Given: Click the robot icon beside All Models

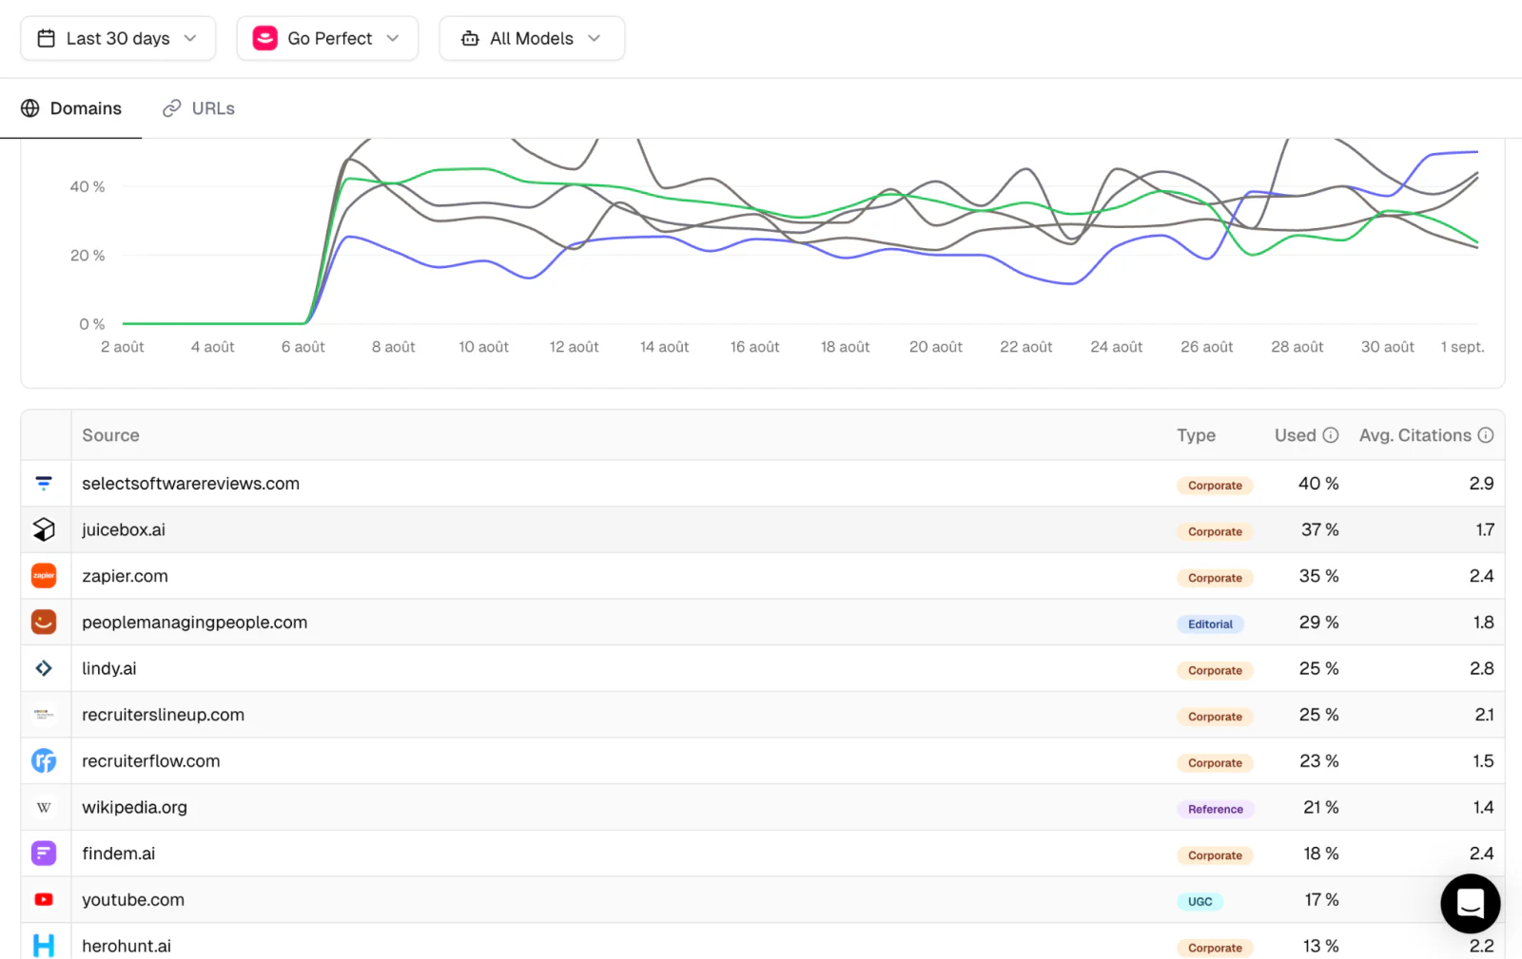Looking at the screenshot, I should coord(470,38).
